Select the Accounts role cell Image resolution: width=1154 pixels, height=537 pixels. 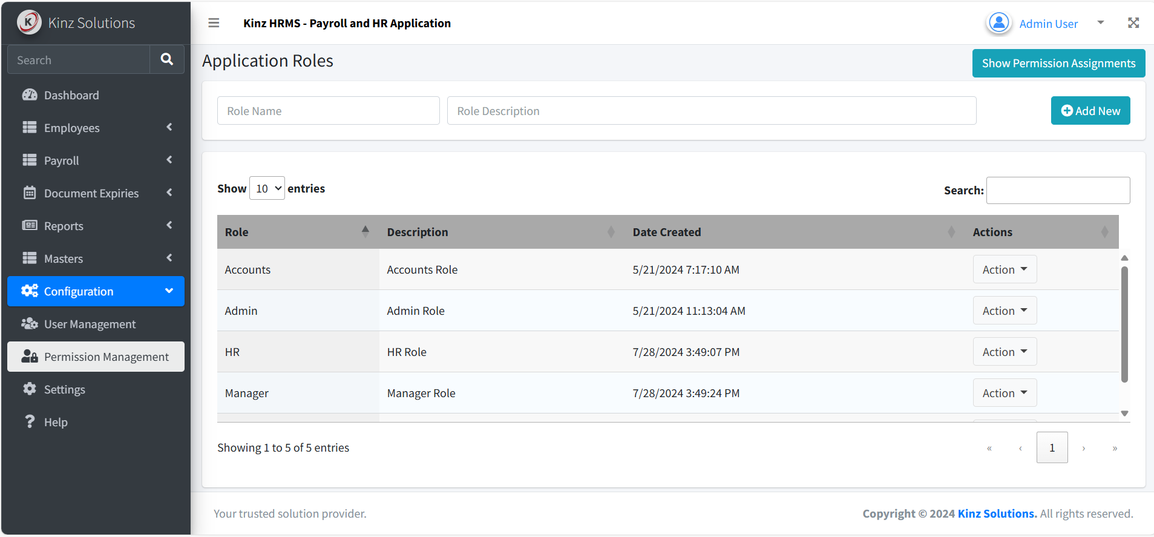click(298, 269)
